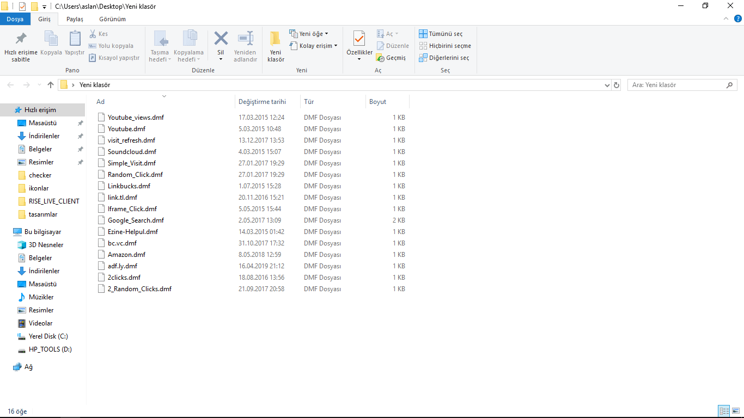744x418 pixels.
Task: Go up one folder level arrow
Action: pos(51,85)
